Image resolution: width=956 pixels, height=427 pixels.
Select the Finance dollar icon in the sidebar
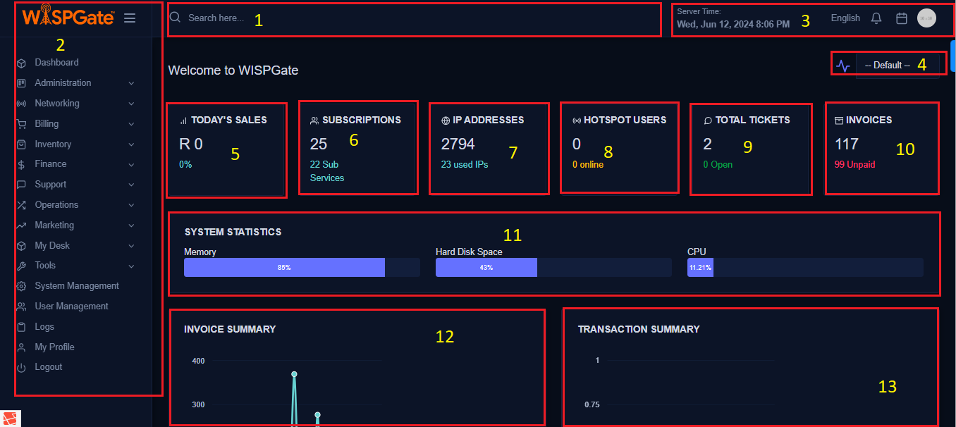[22, 163]
